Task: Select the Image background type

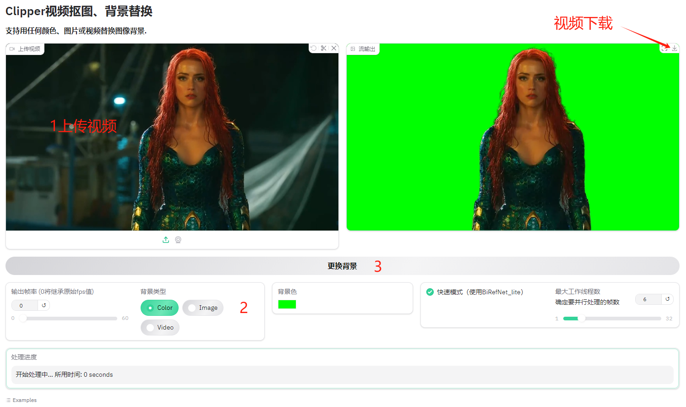Action: 203,308
